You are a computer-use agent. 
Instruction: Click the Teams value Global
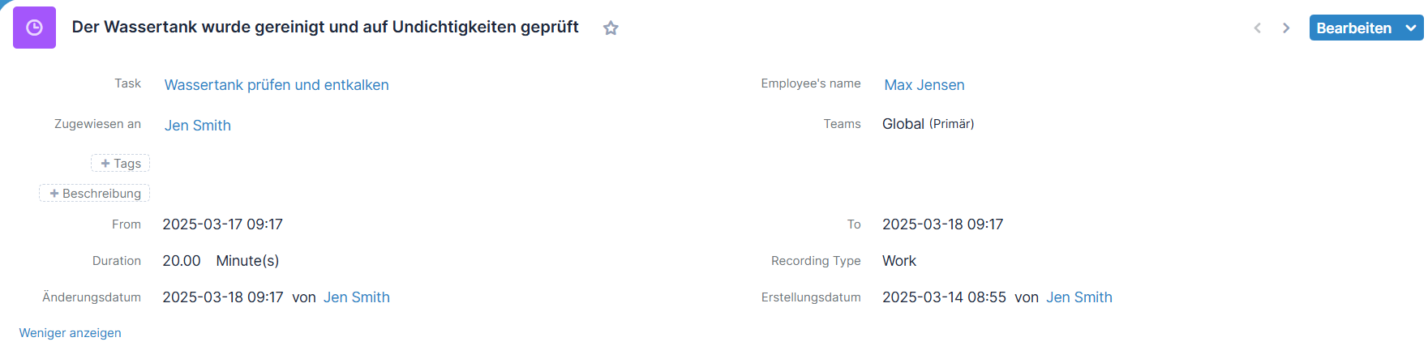tap(903, 124)
